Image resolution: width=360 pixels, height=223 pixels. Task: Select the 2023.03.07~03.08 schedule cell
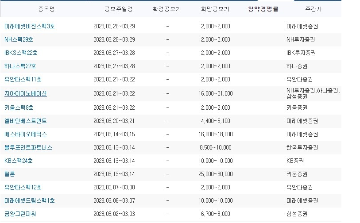[x=114, y=188]
